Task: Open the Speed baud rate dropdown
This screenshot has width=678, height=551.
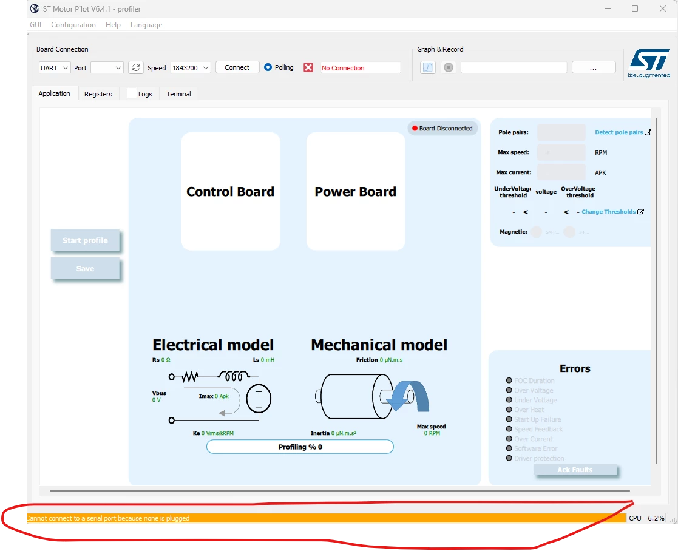Action: [x=190, y=68]
